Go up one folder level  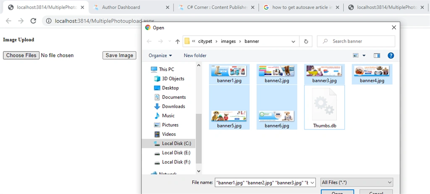point(178,41)
